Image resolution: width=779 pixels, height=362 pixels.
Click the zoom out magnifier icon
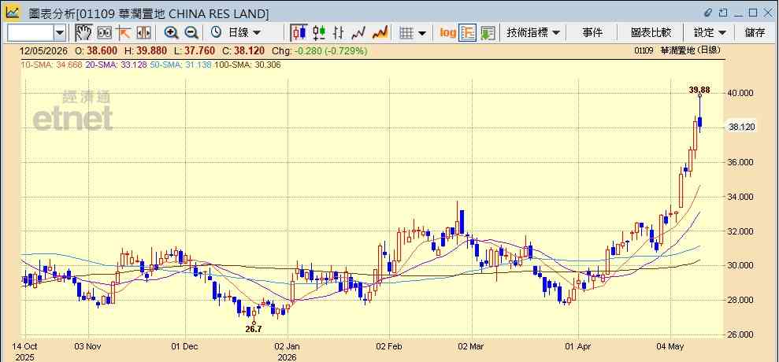click(x=191, y=33)
